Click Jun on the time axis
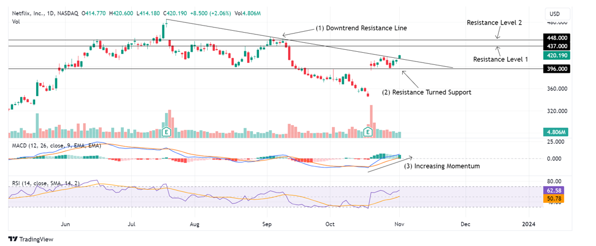The width and height of the screenshot is (596, 246). [x=66, y=224]
